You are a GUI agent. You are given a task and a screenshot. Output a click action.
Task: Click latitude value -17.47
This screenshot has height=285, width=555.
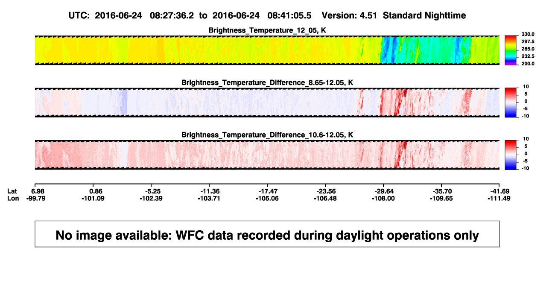tap(267, 191)
